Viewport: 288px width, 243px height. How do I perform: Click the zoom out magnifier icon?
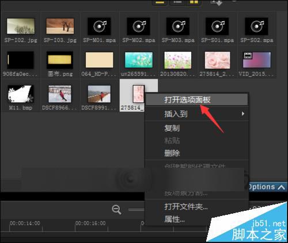(x=116, y=210)
